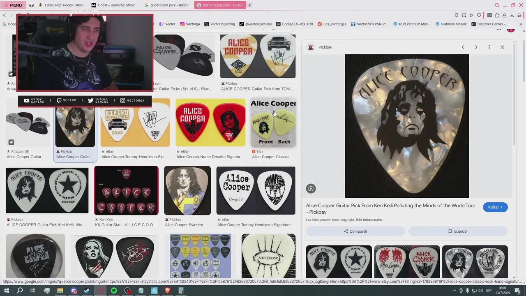The height and width of the screenshot is (296, 526).
Task: Open the eBay Tommy Henriksen 2022 pick thumbnail
Action: (x=135, y=123)
